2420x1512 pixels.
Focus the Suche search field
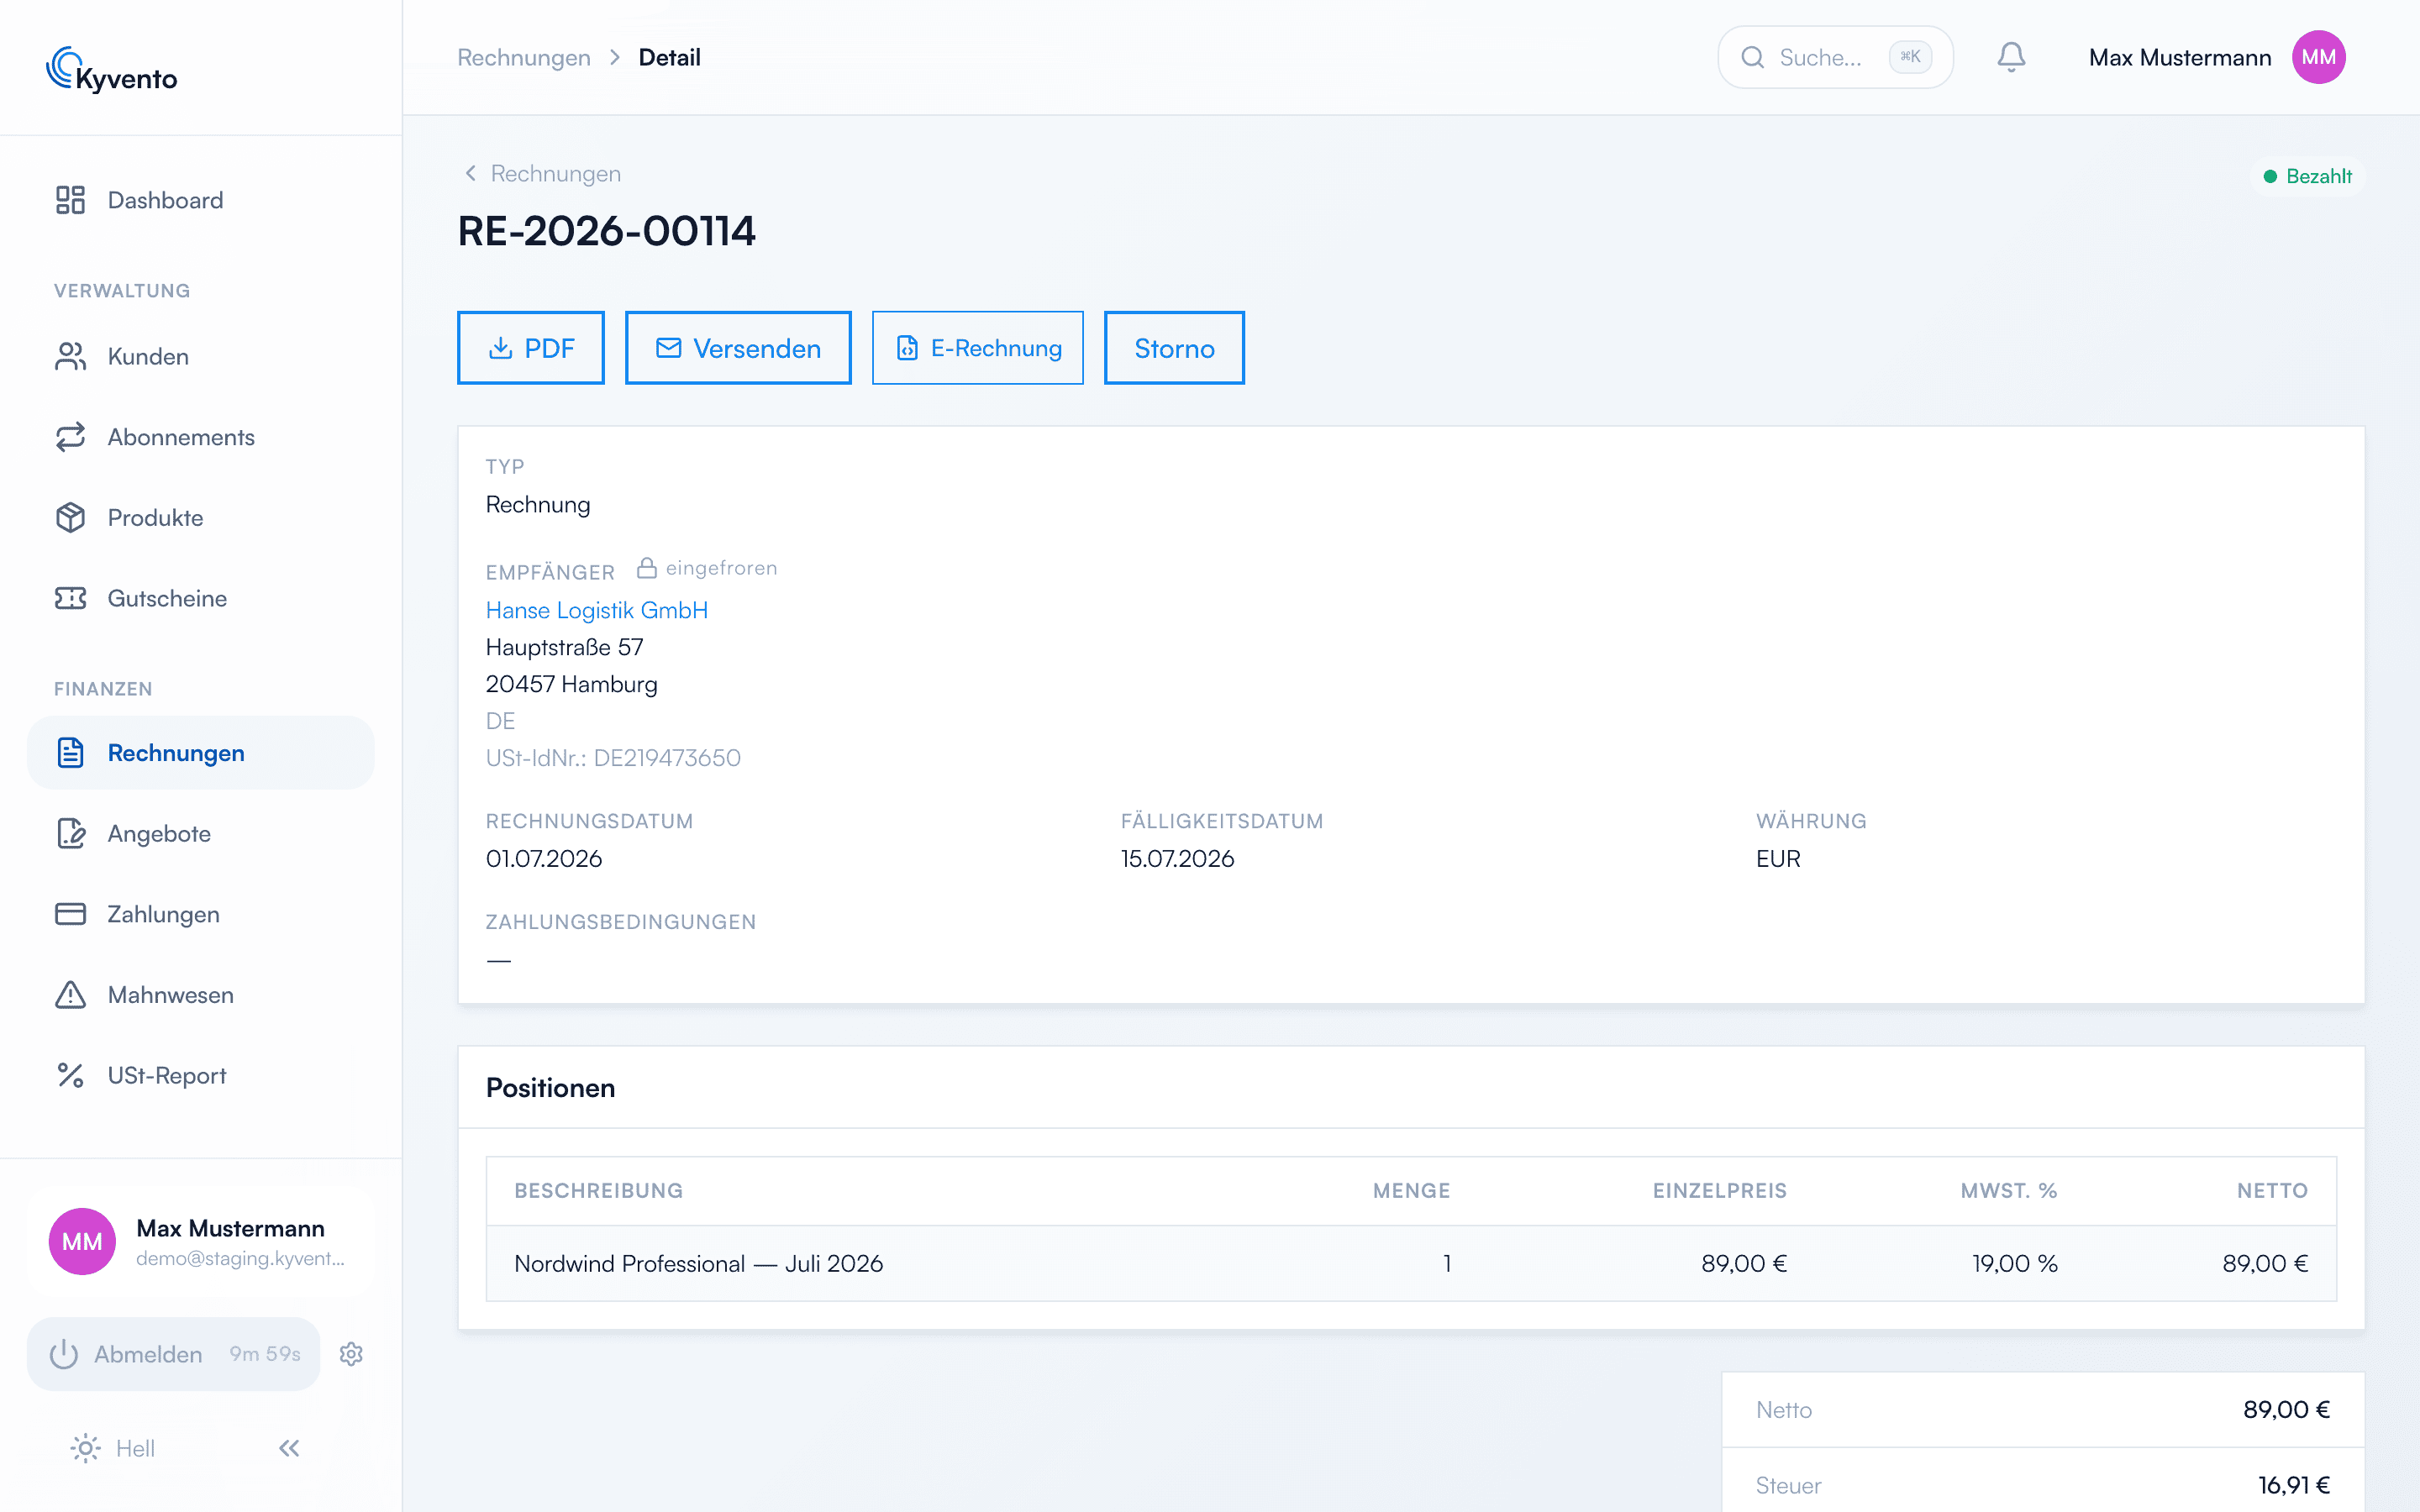pos(1835,57)
